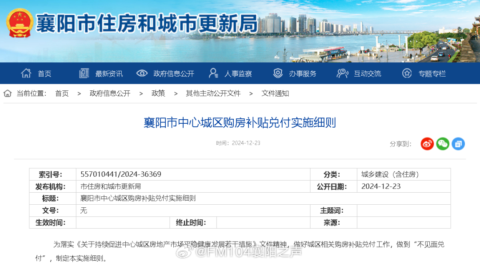Viewport: 480px width, 263px height.
Task: Click the breadcrumb house icon
Action: coord(8,93)
